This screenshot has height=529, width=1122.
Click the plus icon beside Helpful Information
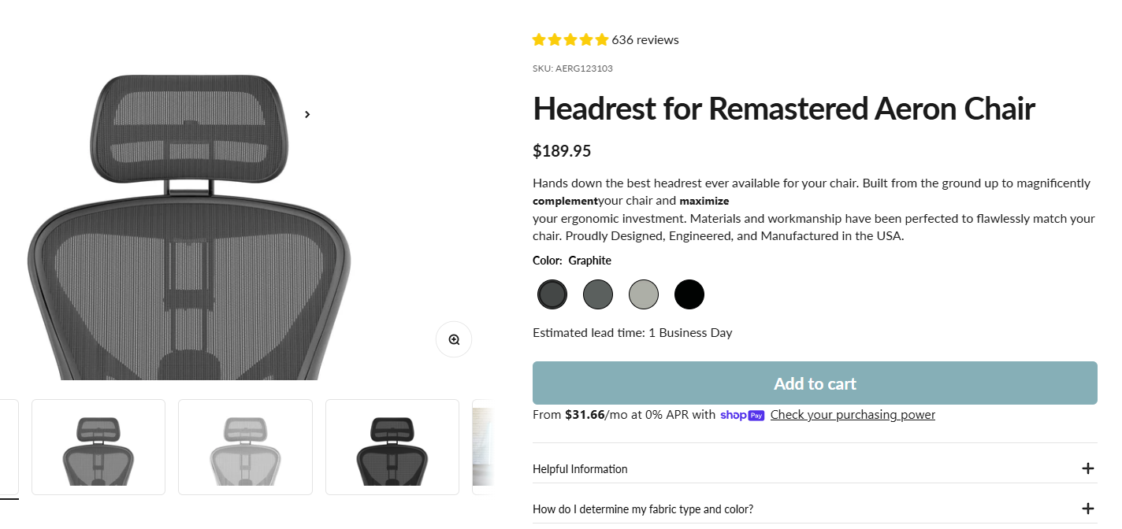coord(1088,468)
